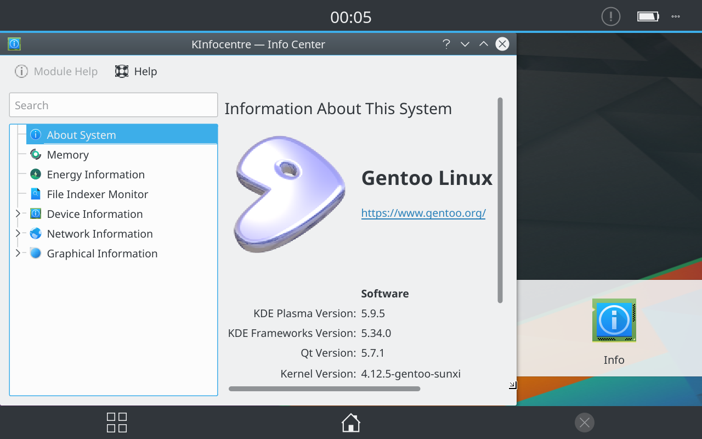Open Energy Information module icon

[x=36, y=175]
